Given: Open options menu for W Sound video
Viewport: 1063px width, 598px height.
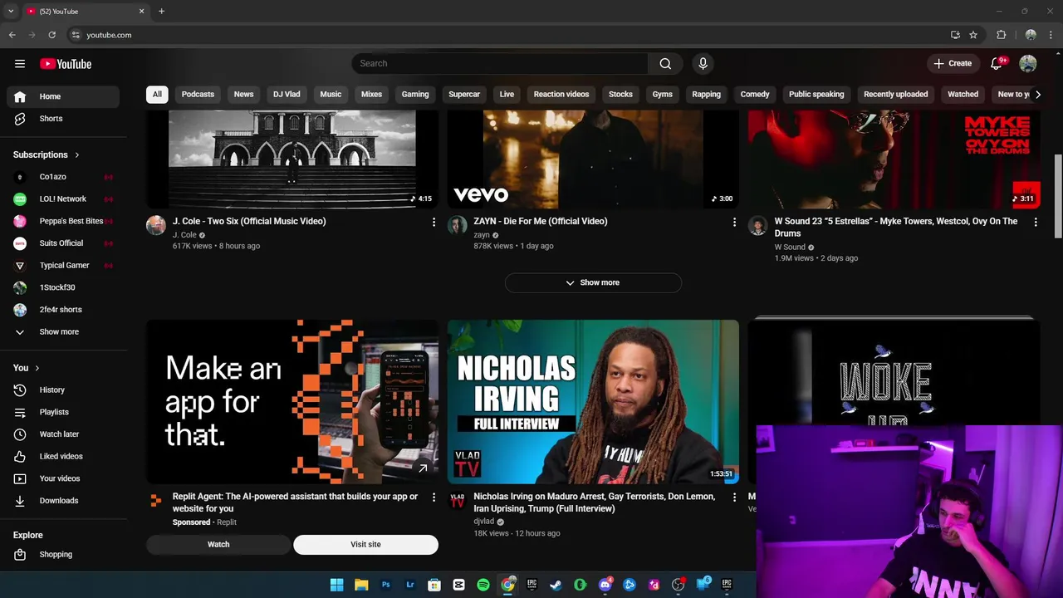Looking at the screenshot, I should click(1035, 222).
